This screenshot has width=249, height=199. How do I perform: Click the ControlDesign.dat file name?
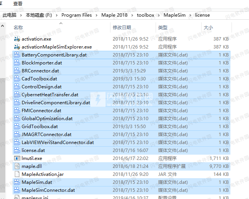point(42,87)
